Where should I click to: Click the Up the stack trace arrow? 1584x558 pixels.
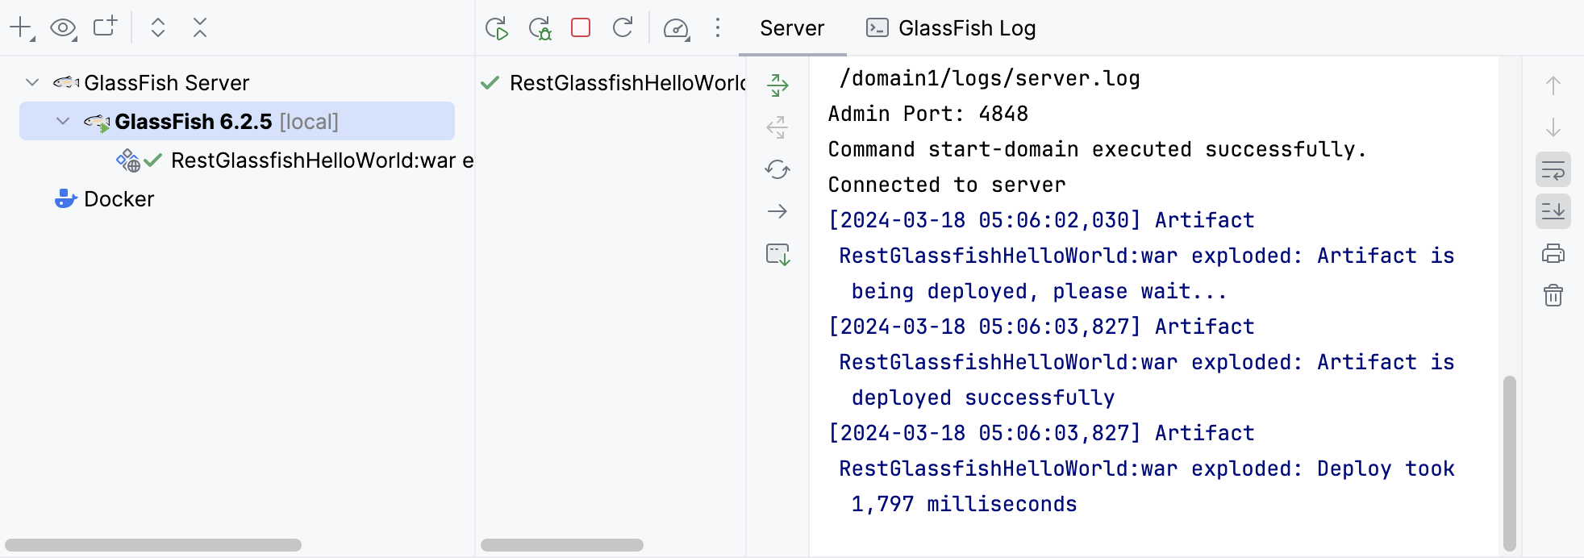pyautogui.click(x=1553, y=85)
